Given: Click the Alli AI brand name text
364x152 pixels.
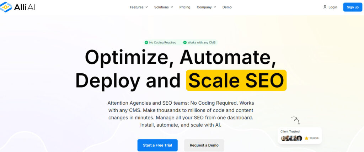Looking at the screenshot, I should click(25, 7).
